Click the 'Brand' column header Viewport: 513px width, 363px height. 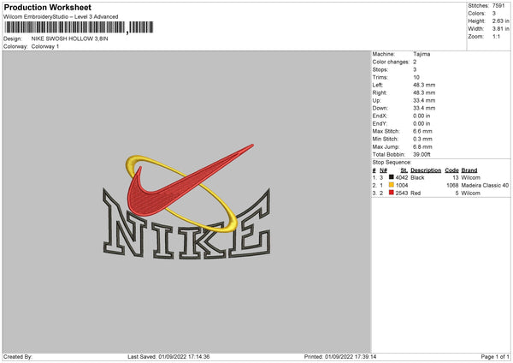coord(469,170)
